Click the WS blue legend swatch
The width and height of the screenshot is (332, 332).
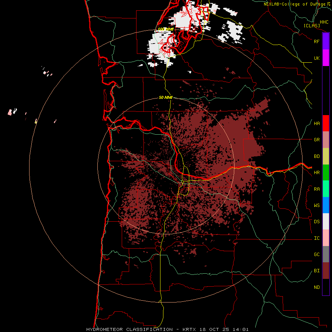(x=326, y=205)
